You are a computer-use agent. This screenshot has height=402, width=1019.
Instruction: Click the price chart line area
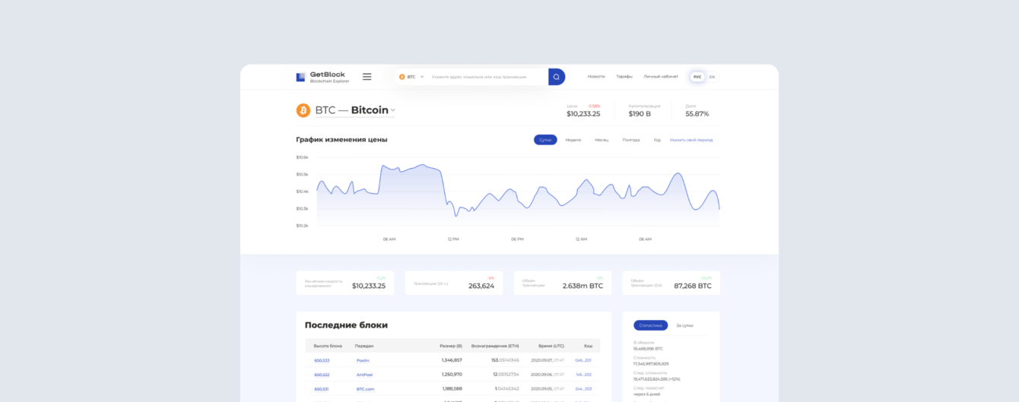(x=517, y=194)
